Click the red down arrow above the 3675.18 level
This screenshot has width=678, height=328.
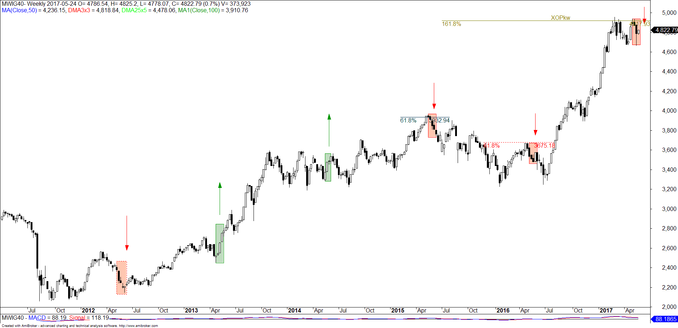point(535,124)
